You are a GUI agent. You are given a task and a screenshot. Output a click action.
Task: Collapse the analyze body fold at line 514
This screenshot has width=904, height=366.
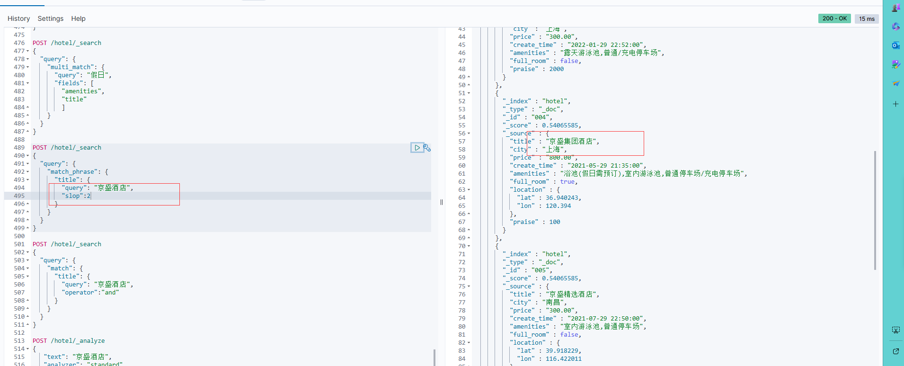click(x=27, y=349)
